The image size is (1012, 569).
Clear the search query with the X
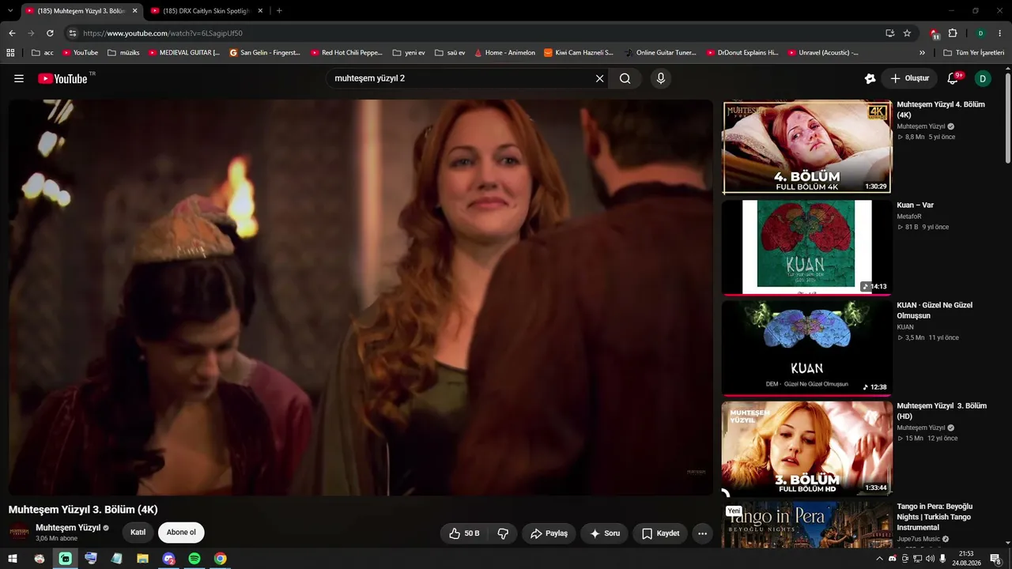pos(599,78)
